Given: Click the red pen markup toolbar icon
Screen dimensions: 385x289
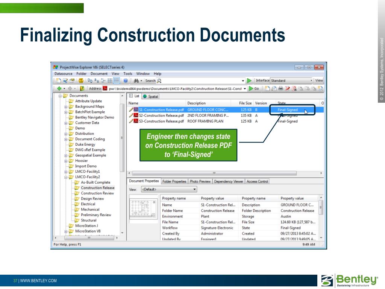Looking at the screenshot, I should click(x=288, y=88).
